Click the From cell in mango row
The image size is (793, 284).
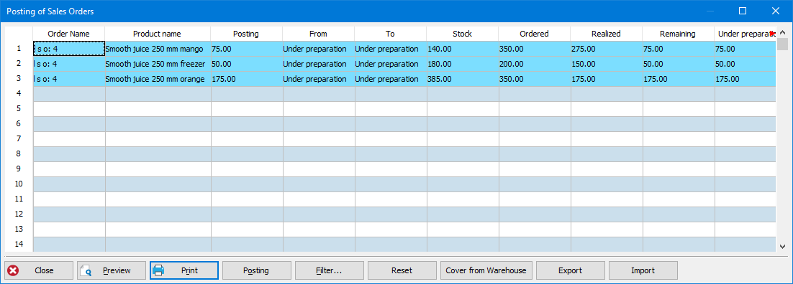pos(319,49)
